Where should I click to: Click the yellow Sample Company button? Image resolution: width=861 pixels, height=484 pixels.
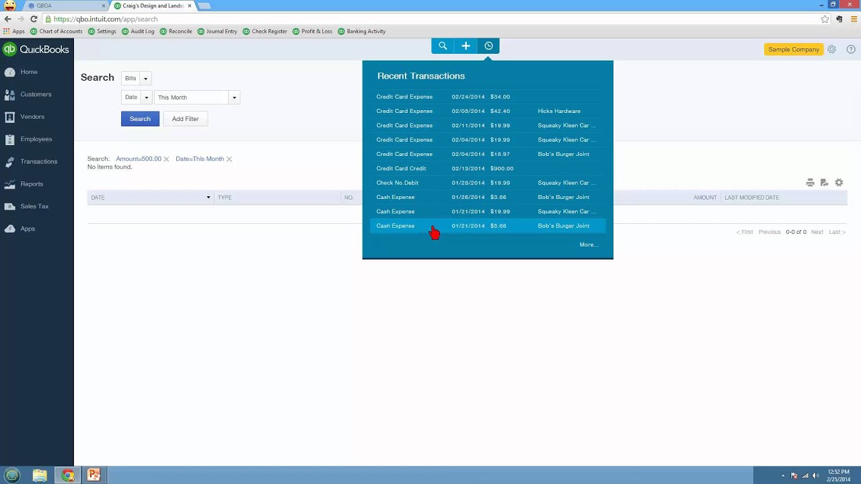pos(794,50)
